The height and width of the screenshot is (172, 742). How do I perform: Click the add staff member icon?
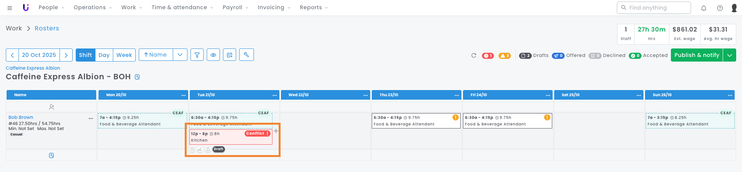click(x=51, y=107)
